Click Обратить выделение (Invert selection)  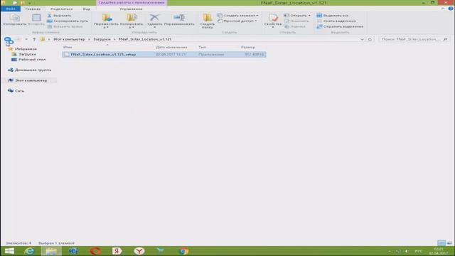point(340,26)
